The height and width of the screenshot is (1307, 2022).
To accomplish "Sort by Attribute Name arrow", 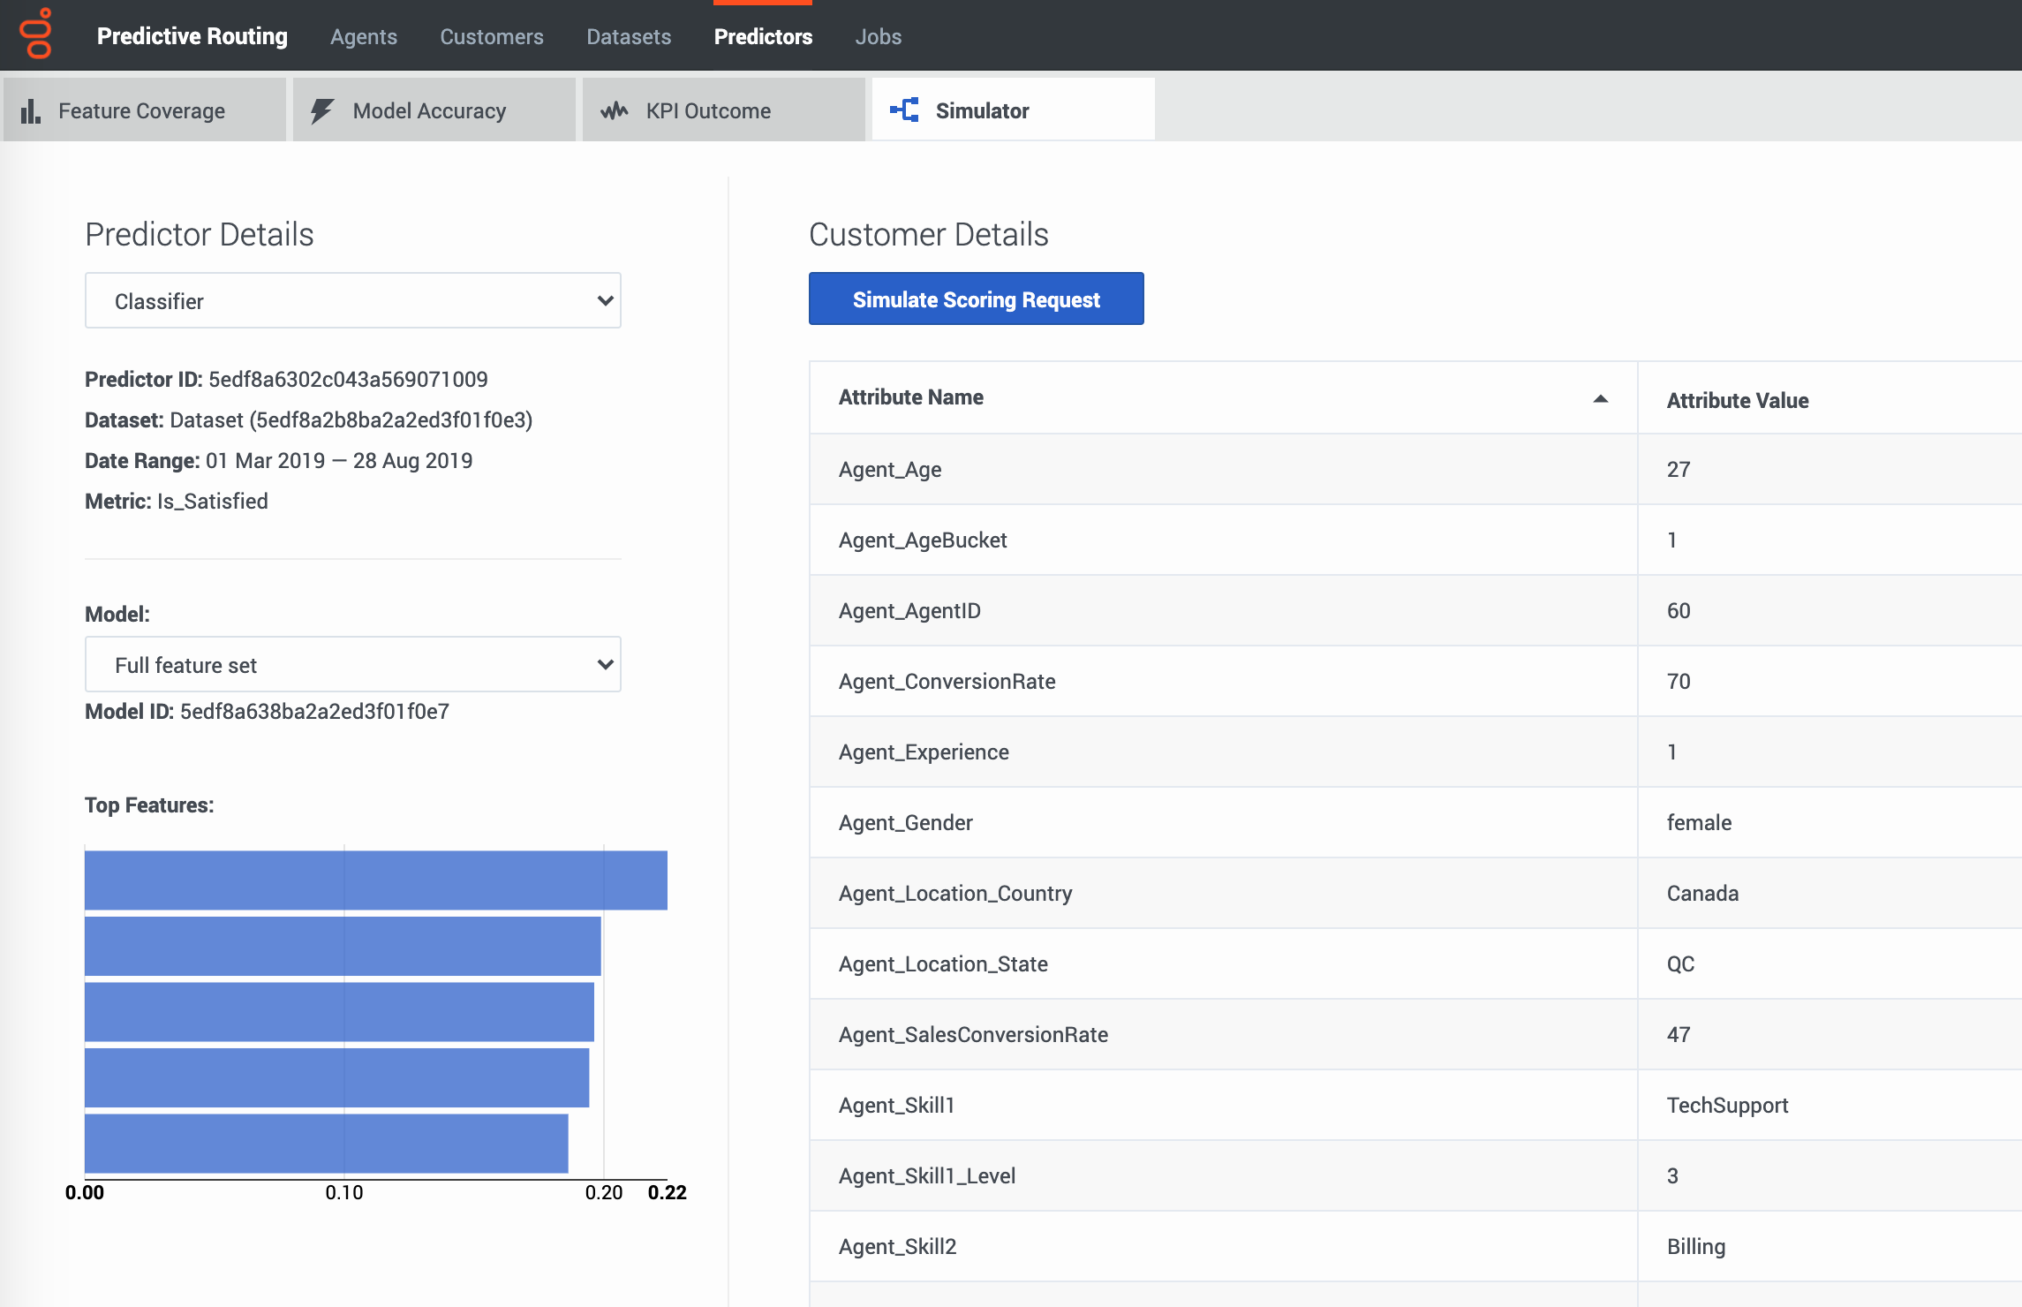I will 1600,398.
